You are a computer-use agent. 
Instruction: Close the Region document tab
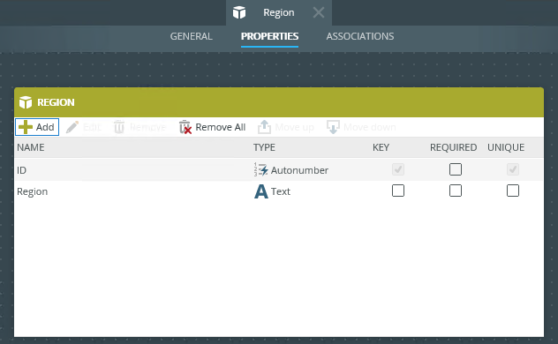coord(319,13)
